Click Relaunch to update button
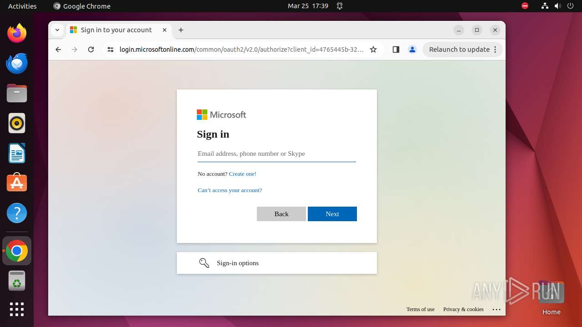Image resolution: width=582 pixels, height=327 pixels. click(x=462, y=50)
